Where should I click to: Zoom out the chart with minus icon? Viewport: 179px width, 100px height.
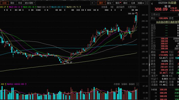(x=96, y=3)
